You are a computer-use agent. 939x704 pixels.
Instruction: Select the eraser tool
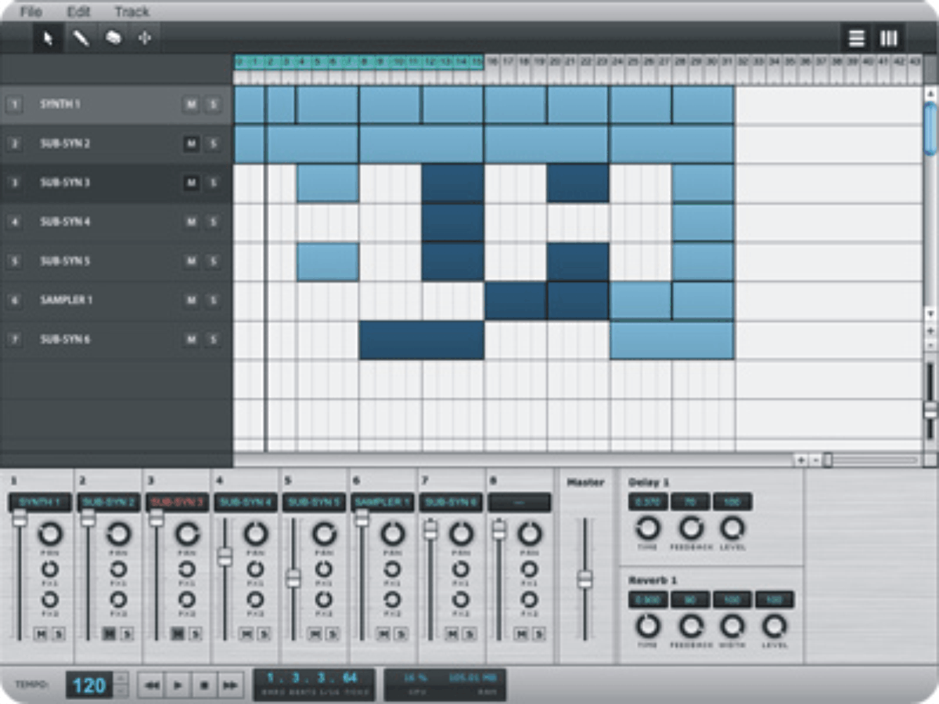[113, 37]
